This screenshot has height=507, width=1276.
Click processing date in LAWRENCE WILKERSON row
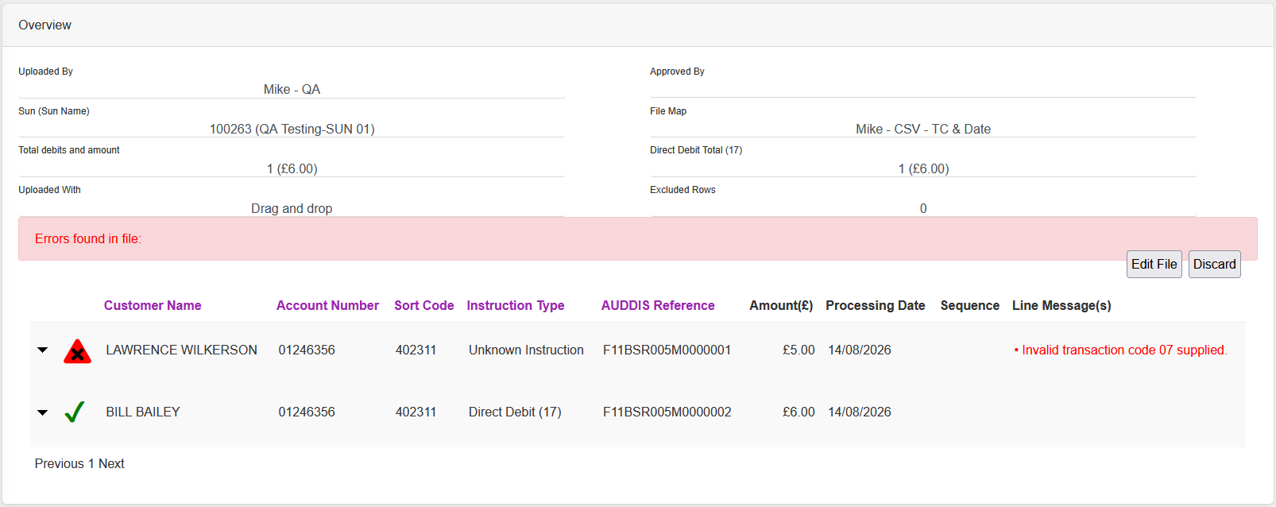coord(860,350)
